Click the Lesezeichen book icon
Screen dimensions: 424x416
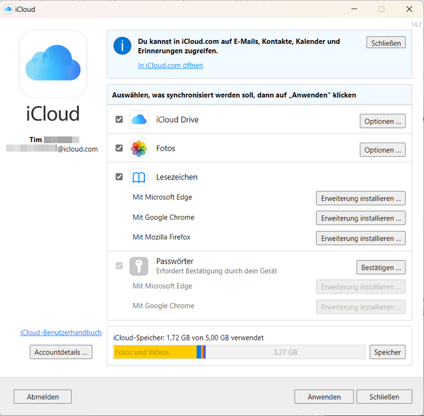pos(139,177)
